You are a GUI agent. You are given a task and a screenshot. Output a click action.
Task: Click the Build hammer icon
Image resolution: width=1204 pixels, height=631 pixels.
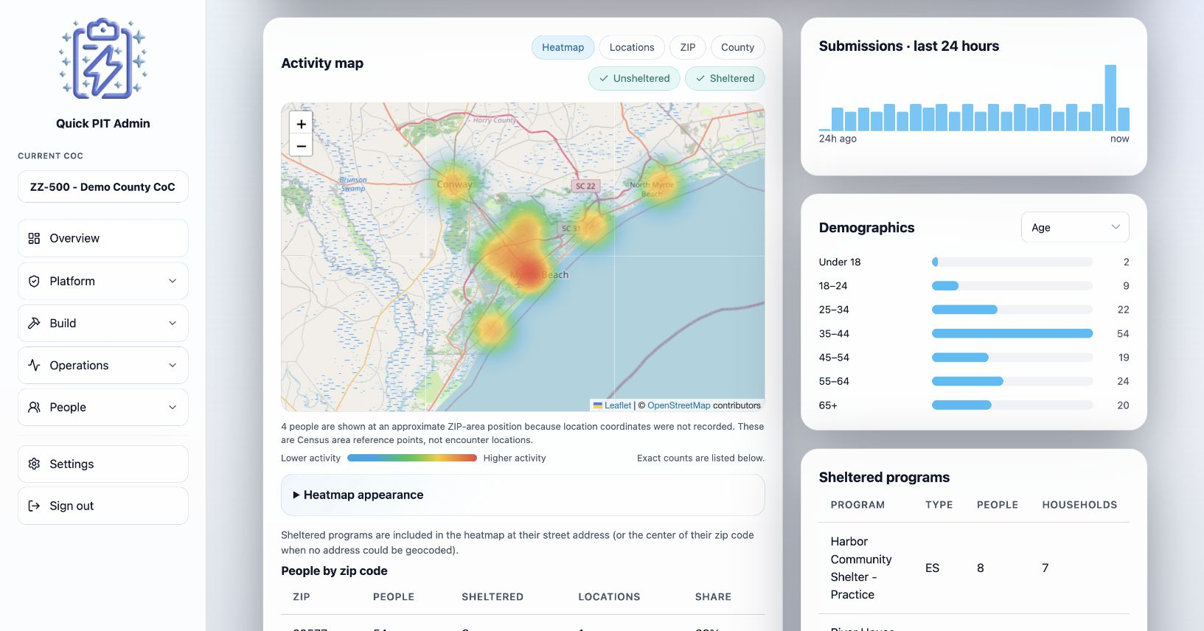pos(34,323)
